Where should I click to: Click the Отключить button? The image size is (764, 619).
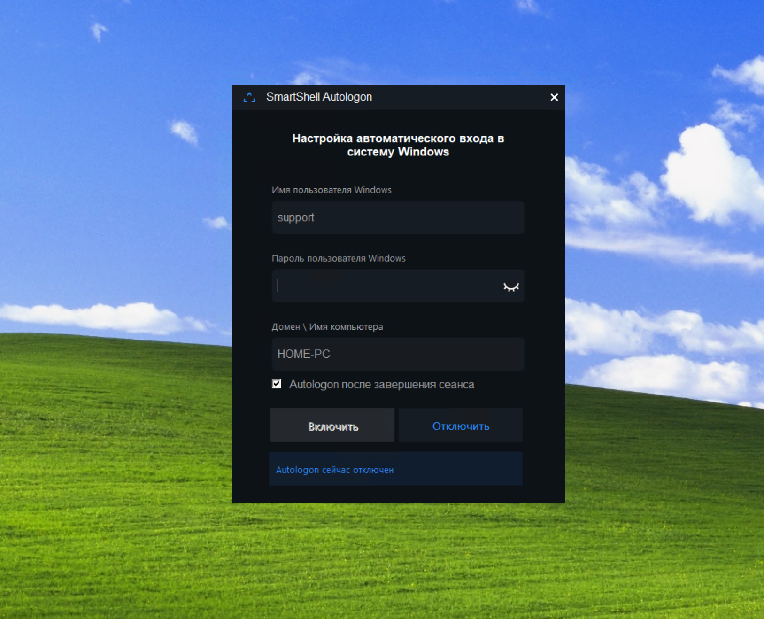tap(461, 425)
